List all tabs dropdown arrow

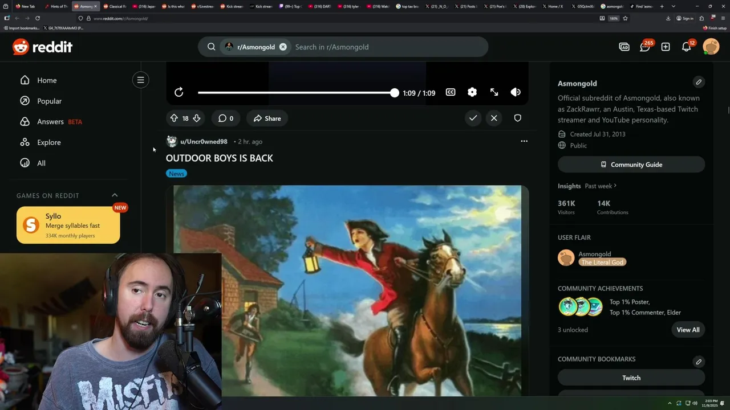tap(674, 6)
